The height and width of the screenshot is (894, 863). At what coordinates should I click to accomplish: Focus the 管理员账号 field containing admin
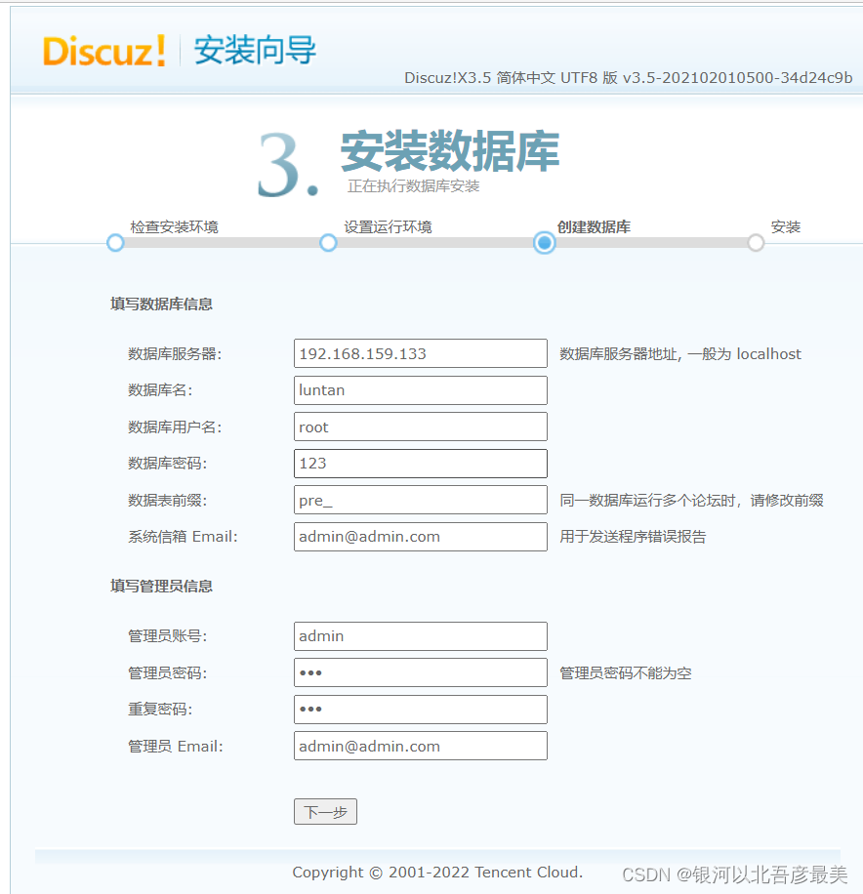(x=421, y=636)
